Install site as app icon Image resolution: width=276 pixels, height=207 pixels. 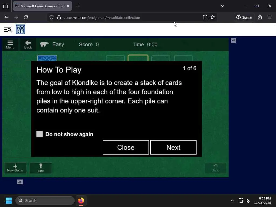pos(205,17)
